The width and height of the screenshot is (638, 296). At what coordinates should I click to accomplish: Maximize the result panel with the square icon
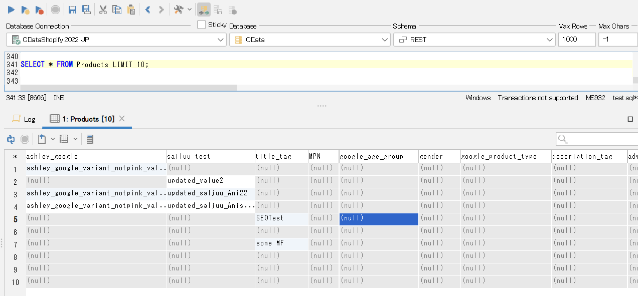630,119
